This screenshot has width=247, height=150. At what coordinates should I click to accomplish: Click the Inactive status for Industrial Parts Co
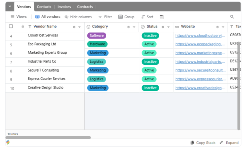pyautogui.click(x=150, y=62)
